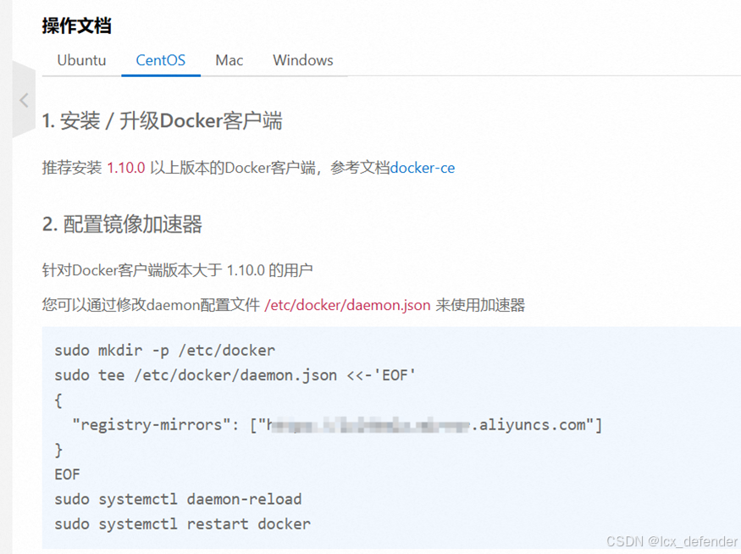Select the CentOS tab
This screenshot has width=741, height=554.
(x=161, y=60)
